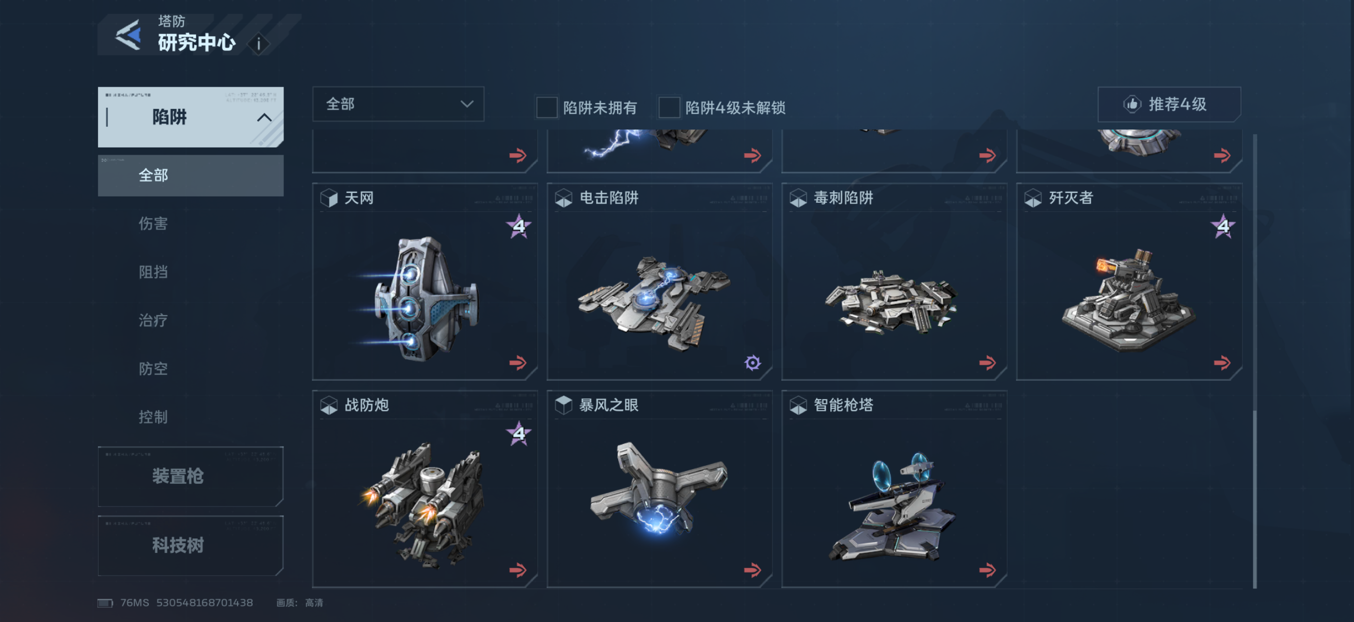Click the red arrow on 智能枪塔 card
The image size is (1354, 622).
(987, 570)
